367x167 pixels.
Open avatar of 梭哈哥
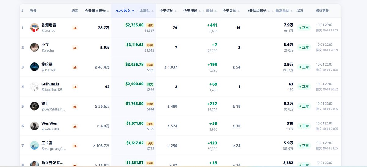(34, 67)
